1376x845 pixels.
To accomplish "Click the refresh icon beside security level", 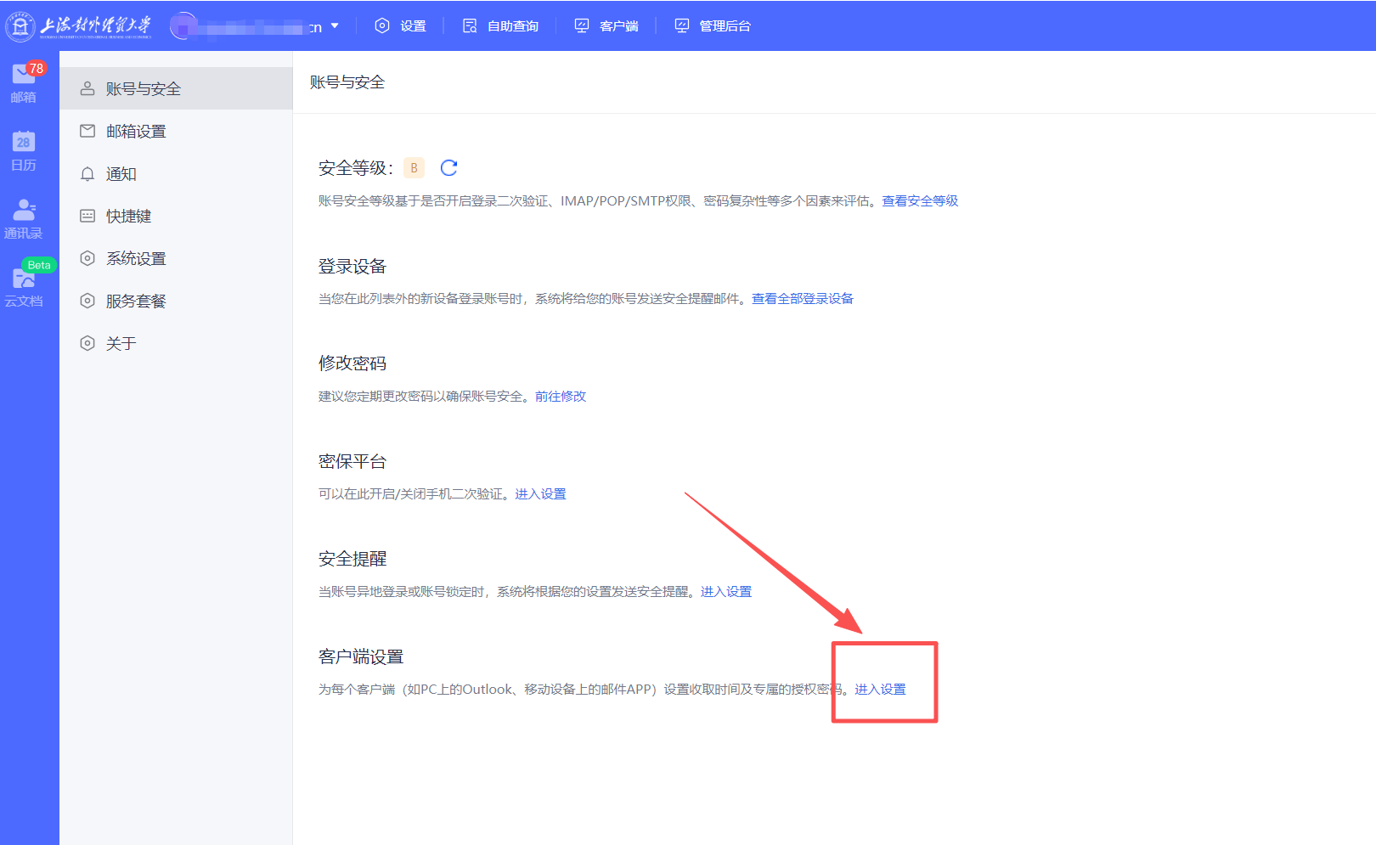I will pos(448,168).
